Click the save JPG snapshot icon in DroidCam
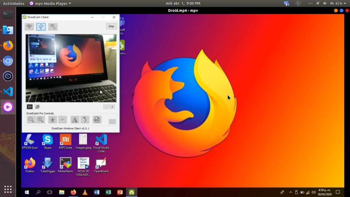 tap(97, 120)
